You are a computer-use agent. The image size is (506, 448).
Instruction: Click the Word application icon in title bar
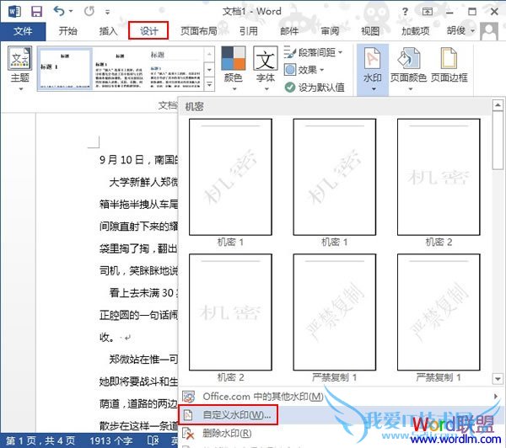point(14,12)
